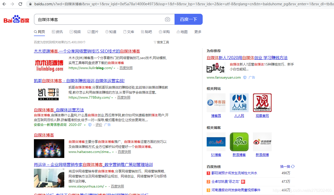This screenshot has height=195, width=334.
Task: Click the 观察者网 site icon
Action: tap(262, 103)
